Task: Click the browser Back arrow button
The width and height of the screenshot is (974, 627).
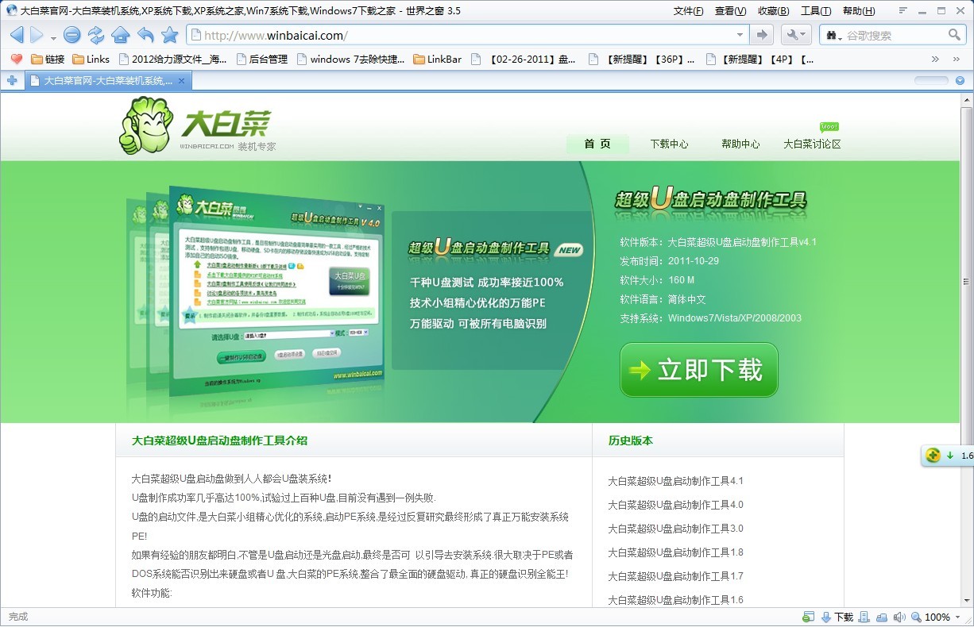Action: (17, 35)
